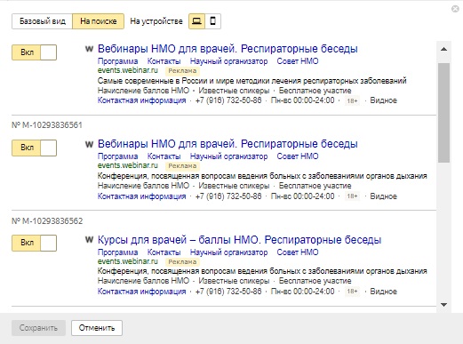Screen dimensions: 463x344
Task: Click the scrollbar down arrow
Action: tap(443, 305)
